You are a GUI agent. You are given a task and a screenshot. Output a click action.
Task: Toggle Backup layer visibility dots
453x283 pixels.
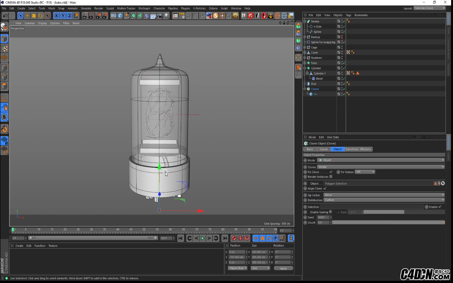[342, 37]
